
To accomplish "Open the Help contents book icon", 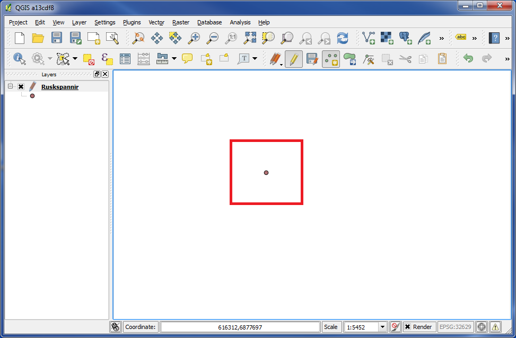I will (x=494, y=38).
